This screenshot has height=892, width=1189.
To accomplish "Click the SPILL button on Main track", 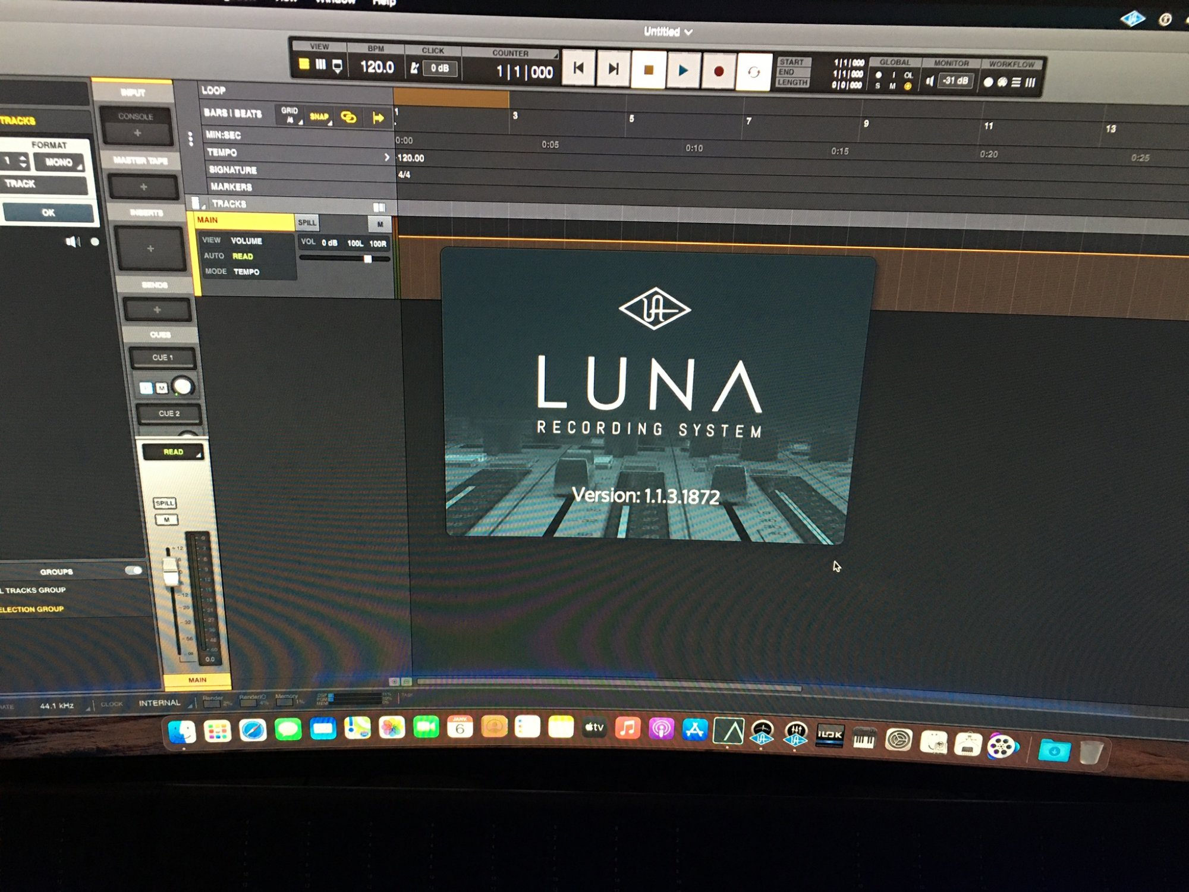I will pos(307,222).
